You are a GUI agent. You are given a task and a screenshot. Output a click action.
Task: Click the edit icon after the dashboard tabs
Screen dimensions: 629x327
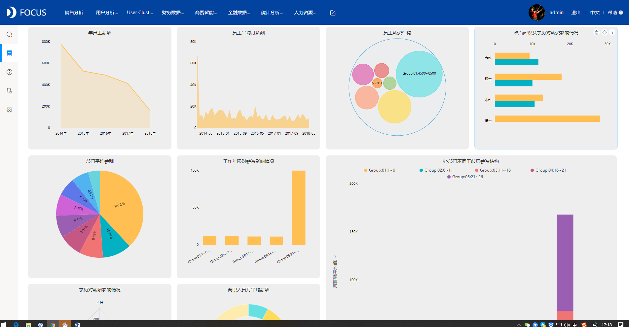333,13
